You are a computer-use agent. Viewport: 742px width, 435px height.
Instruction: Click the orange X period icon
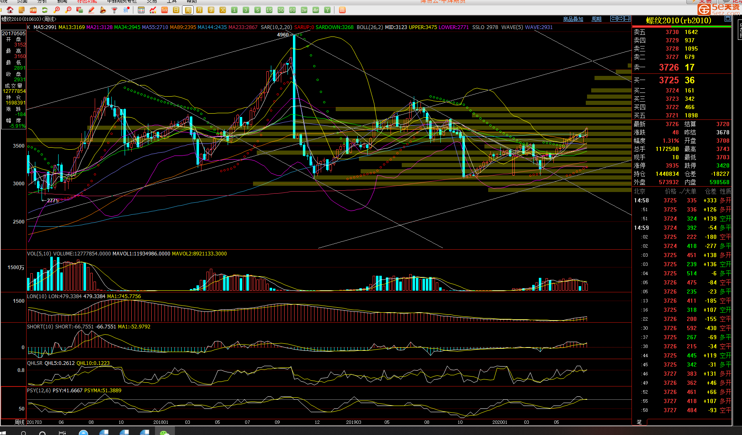click(223, 10)
